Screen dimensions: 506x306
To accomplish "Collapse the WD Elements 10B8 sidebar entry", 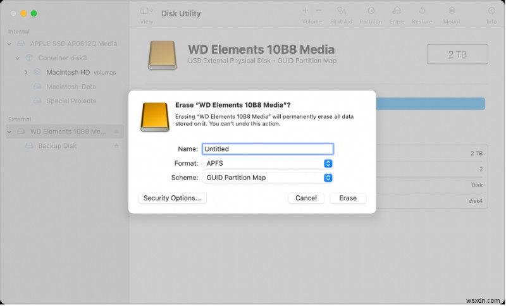I will point(9,132).
